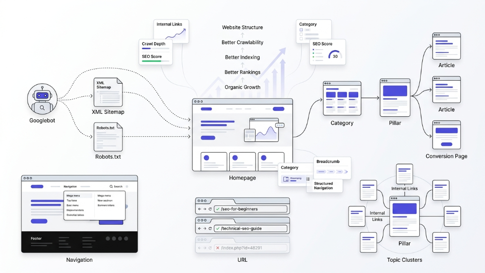Click the /index.php?id=48291 address field
Image resolution: width=485 pixels, height=273 pixels.
click(x=251, y=248)
